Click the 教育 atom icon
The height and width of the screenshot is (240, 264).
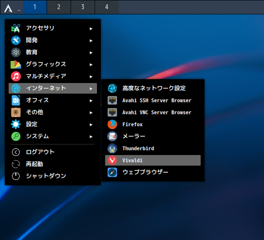pos(16,52)
